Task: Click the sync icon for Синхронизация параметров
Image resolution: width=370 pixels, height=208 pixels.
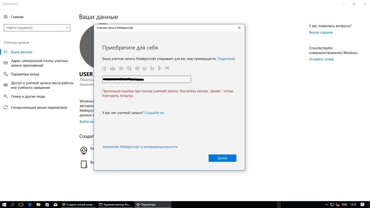Action: click(x=6, y=107)
